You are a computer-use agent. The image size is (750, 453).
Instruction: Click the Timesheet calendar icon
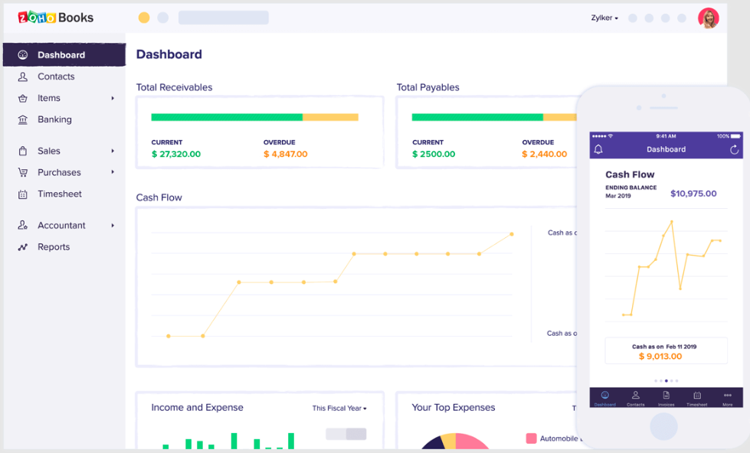22,194
